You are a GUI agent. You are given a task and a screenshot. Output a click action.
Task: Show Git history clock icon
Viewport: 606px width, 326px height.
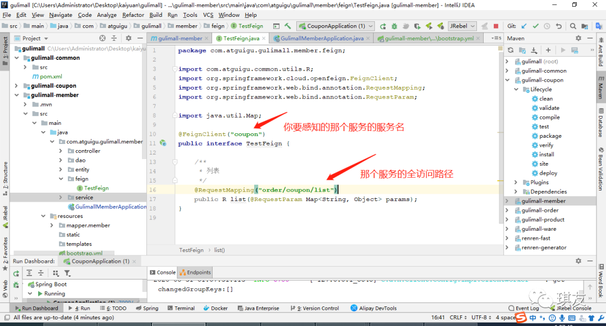pos(547,26)
